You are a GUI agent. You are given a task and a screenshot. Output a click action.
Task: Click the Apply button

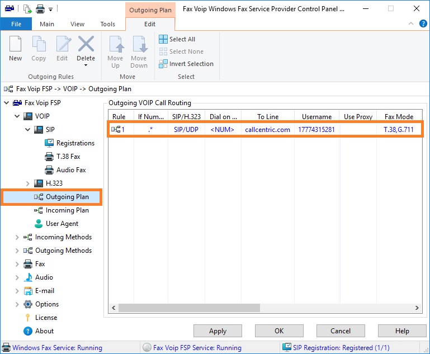coord(218,331)
